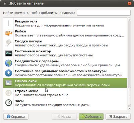The height and width of the screenshot is (123, 134).
Task: Focus the panel item search field
Action: click(104, 13)
